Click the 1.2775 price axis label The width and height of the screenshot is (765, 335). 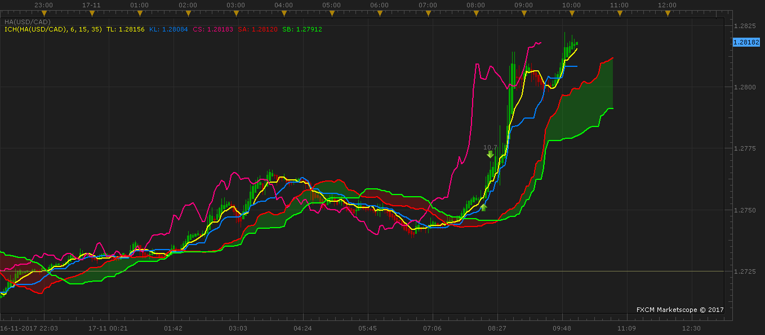(745, 148)
